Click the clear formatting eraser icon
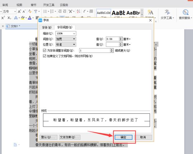 pos(30,11)
